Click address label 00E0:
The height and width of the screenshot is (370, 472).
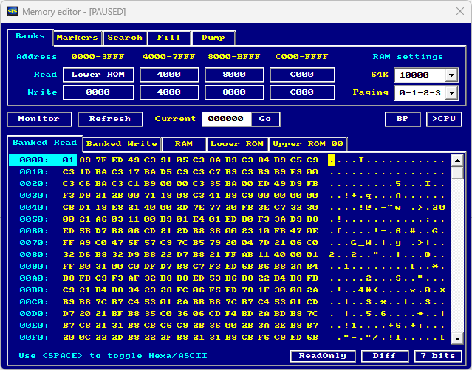[x=34, y=326]
